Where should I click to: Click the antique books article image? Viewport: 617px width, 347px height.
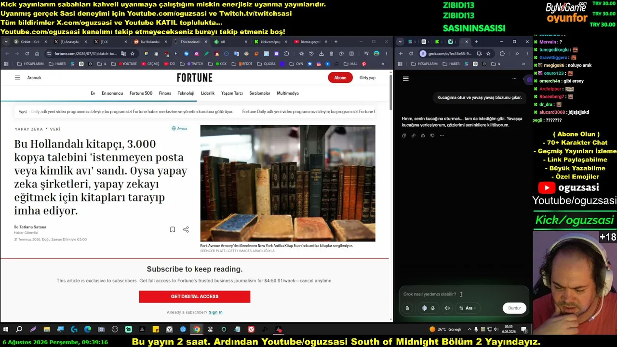288,183
